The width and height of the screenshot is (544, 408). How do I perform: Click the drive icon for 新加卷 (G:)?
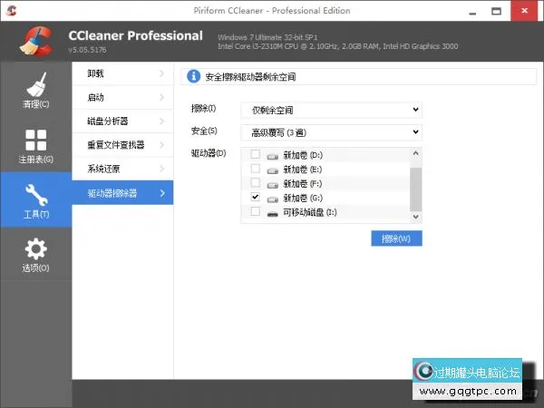pyautogui.click(x=273, y=199)
